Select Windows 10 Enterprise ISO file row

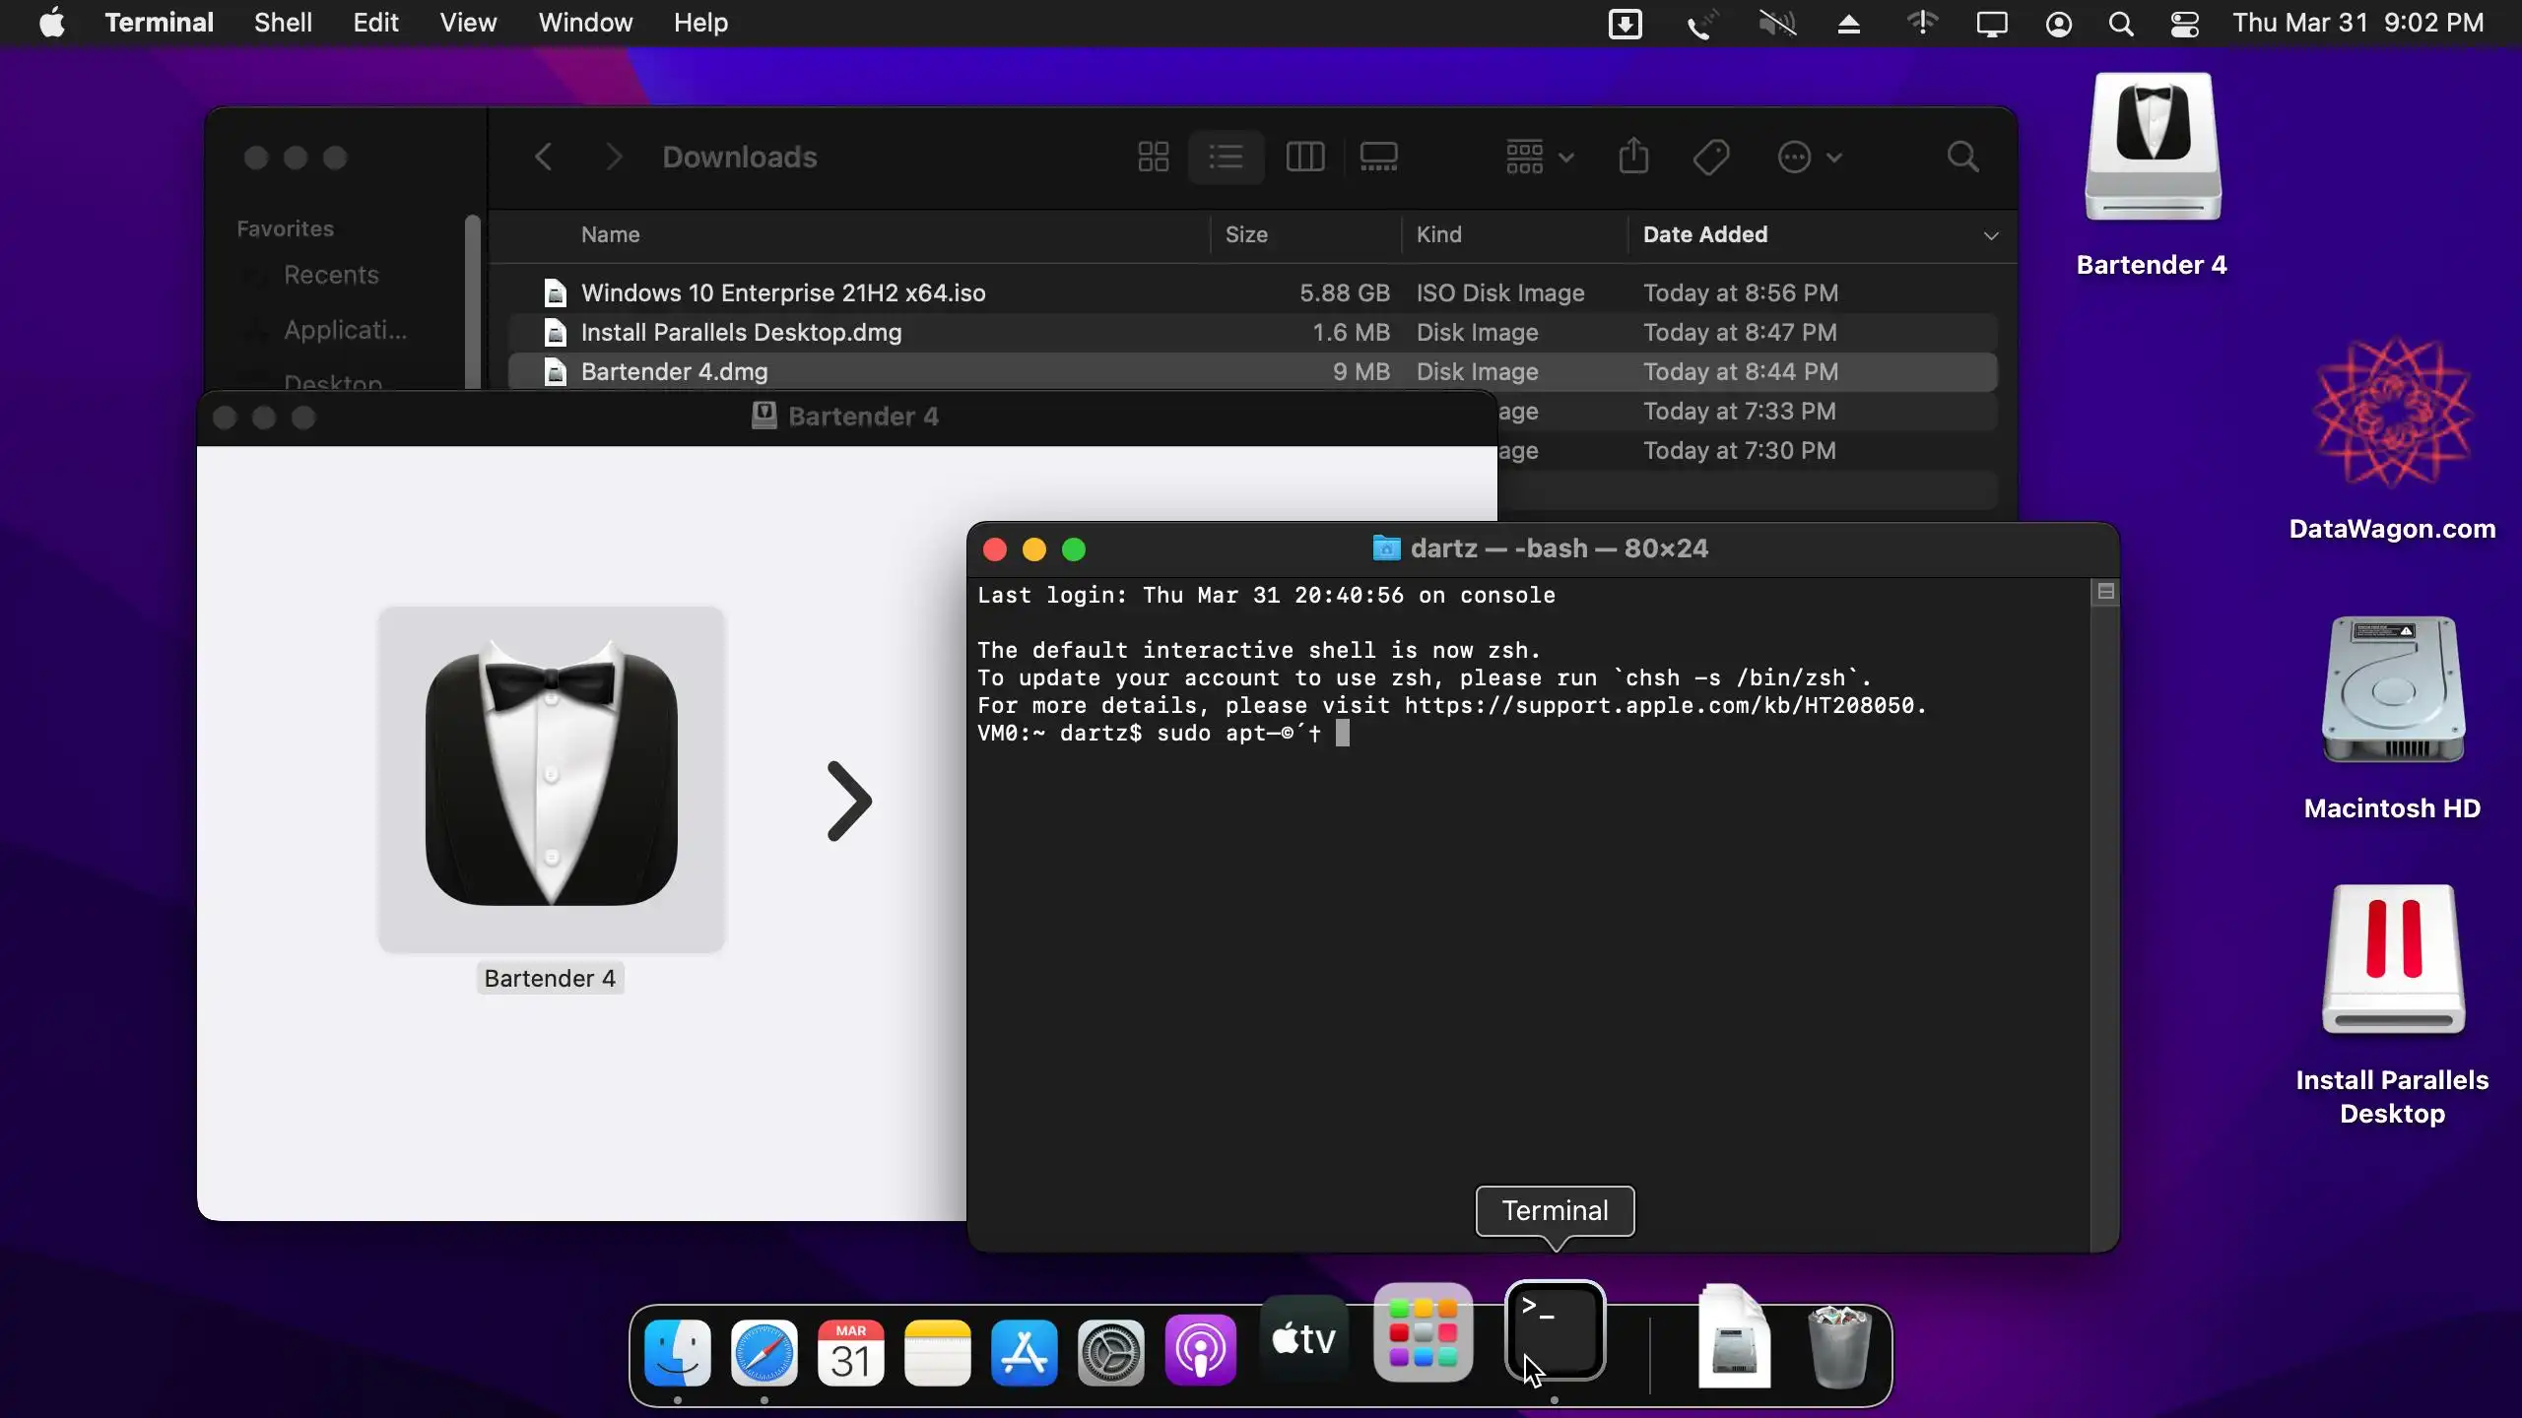pos(783,293)
